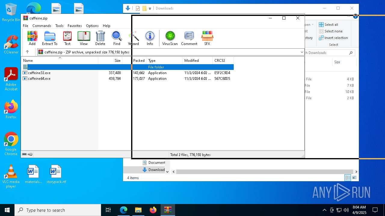Viewport: 385px width, 216px height.
Task: Select Downloads in Explorer navigation pane
Action: pyautogui.click(x=154, y=169)
